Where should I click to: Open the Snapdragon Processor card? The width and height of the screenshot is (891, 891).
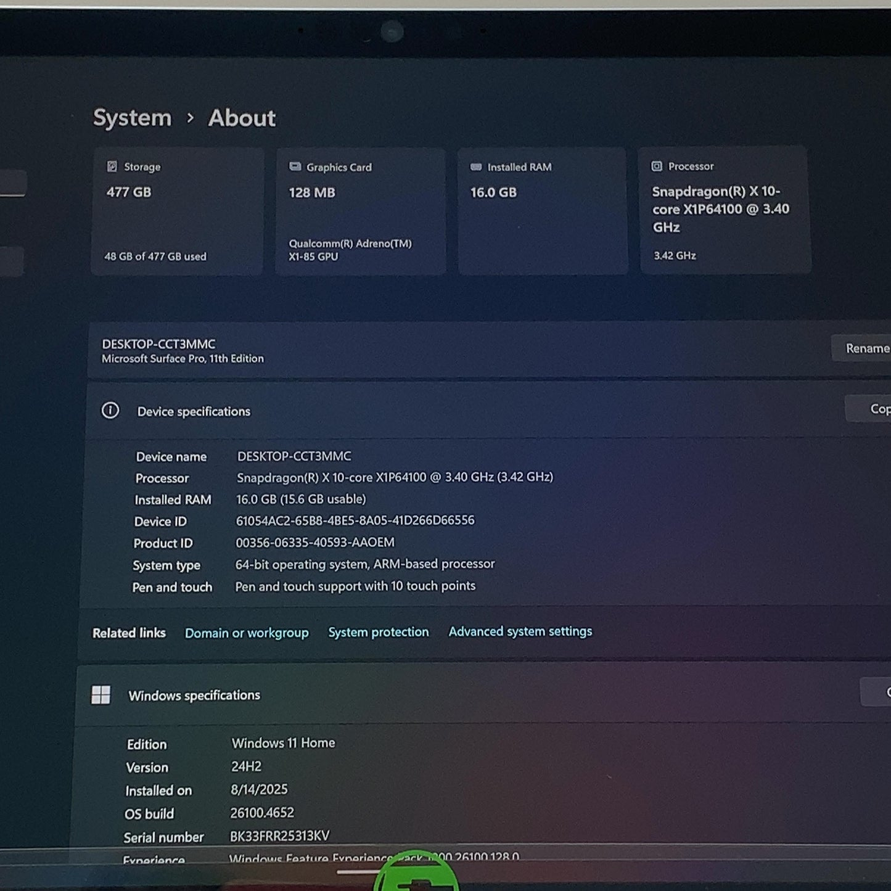(x=725, y=210)
